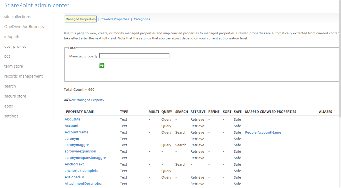Open the AnchorText property
This screenshot has height=188, width=341.
point(74,164)
